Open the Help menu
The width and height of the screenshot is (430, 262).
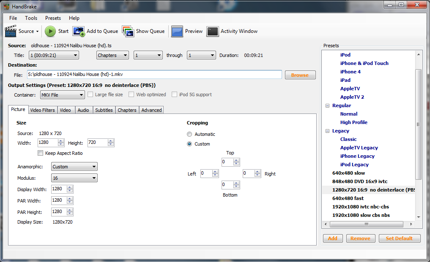(x=74, y=18)
